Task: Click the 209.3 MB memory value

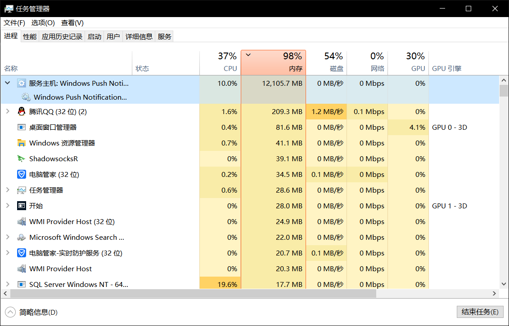Action: (287, 112)
